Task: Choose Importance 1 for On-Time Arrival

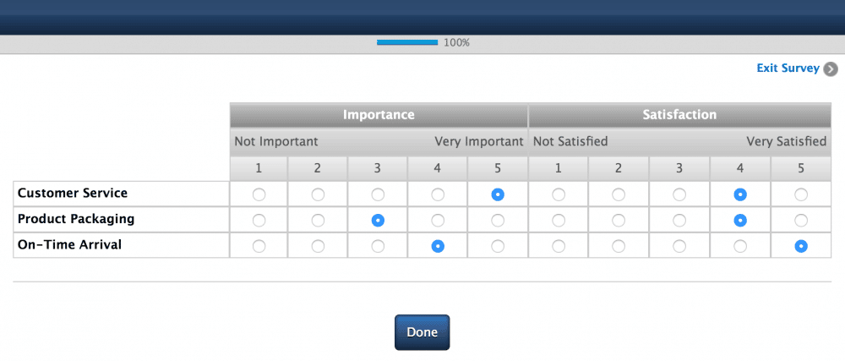Action: point(259,246)
